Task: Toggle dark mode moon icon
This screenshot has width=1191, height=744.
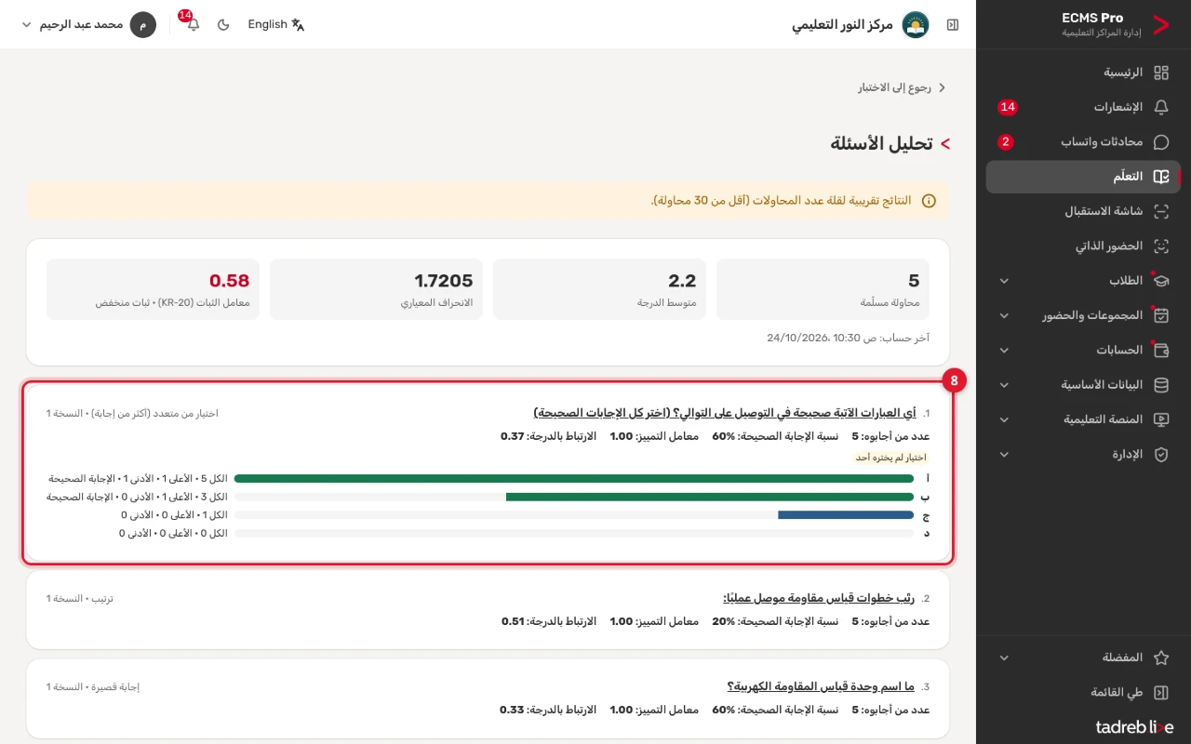Action: 223,25
